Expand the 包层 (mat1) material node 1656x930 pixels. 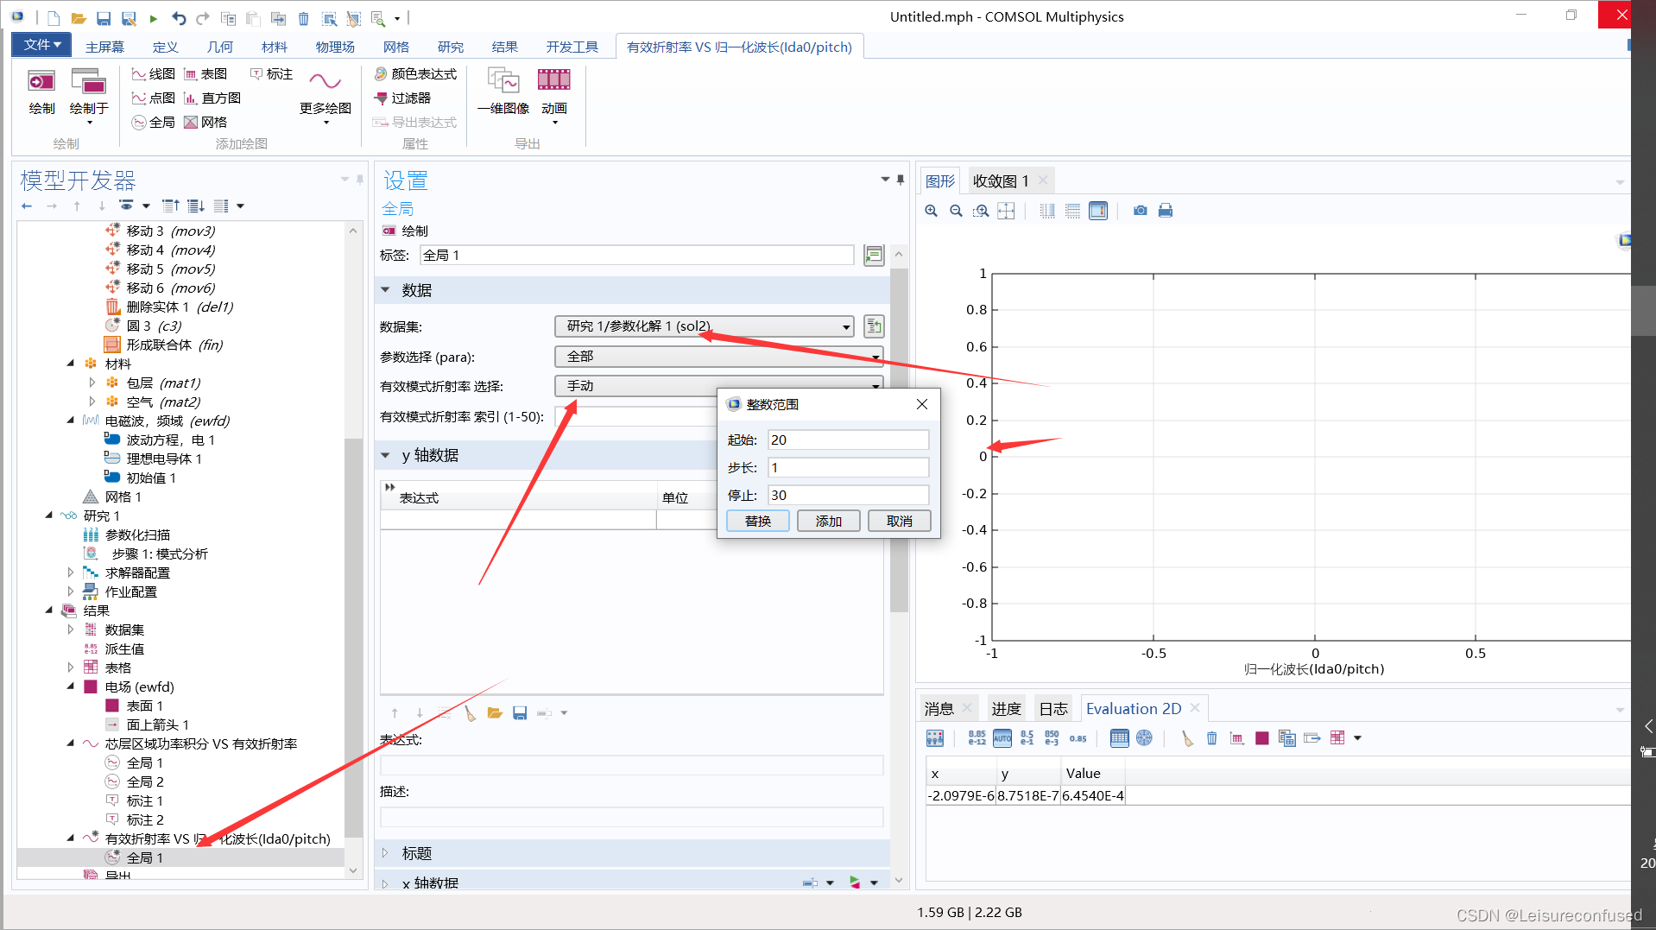pos(92,383)
